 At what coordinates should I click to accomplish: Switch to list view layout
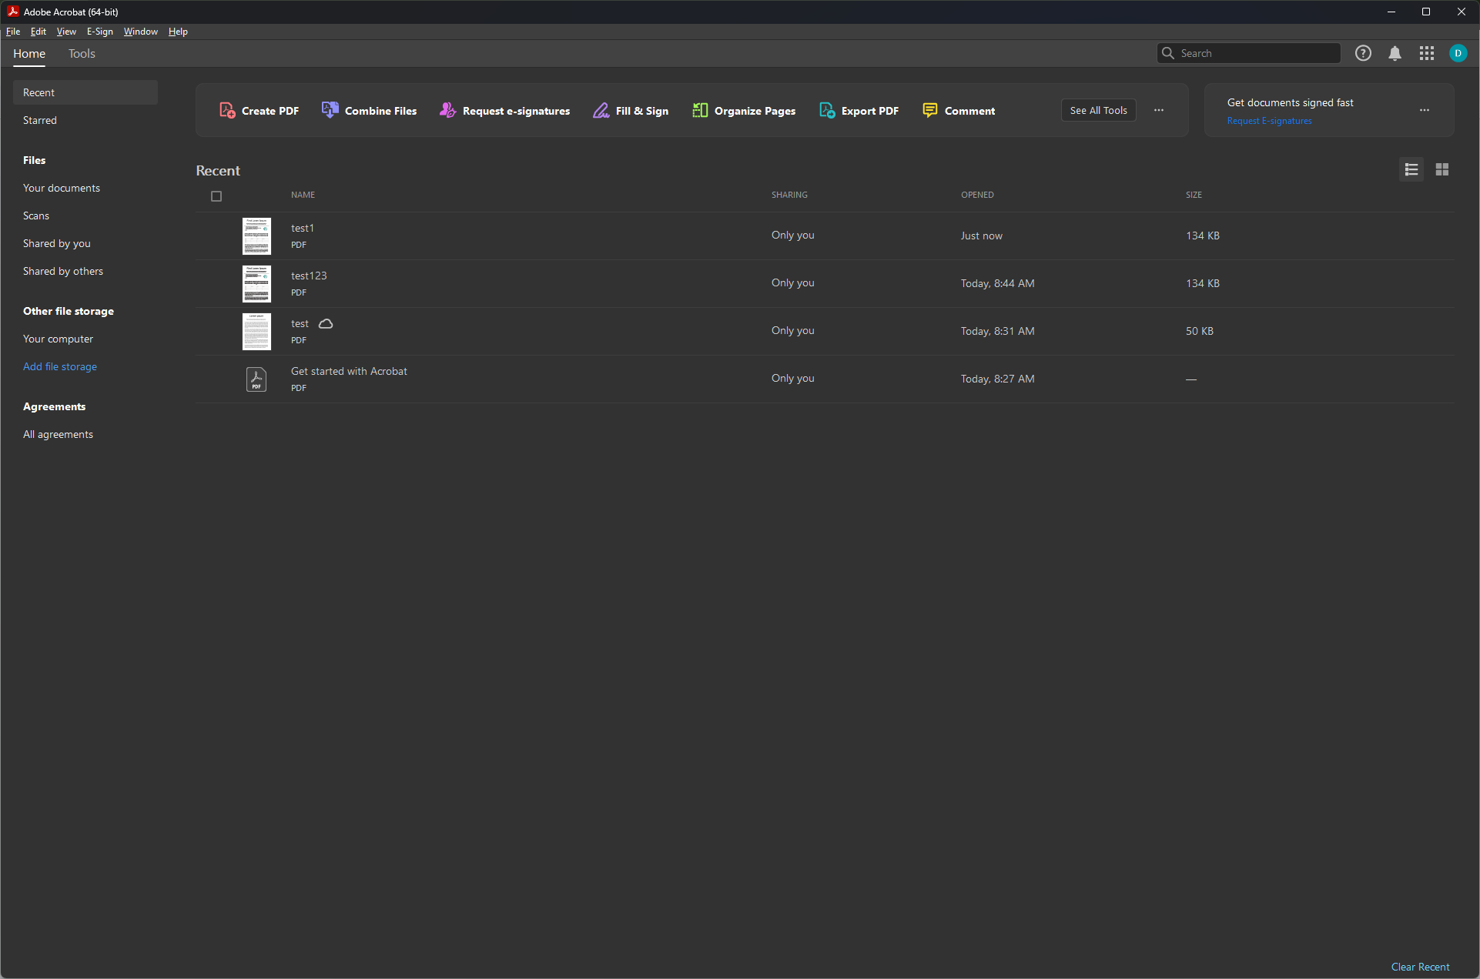[x=1411, y=169]
